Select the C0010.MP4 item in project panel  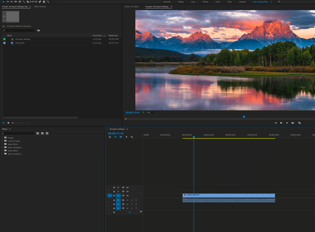click(20, 43)
